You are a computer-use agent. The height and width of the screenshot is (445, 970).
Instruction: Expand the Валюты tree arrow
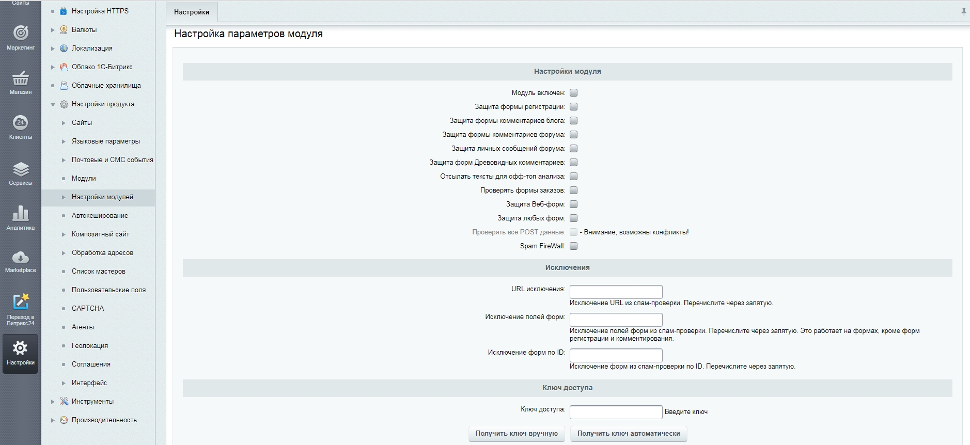point(53,30)
